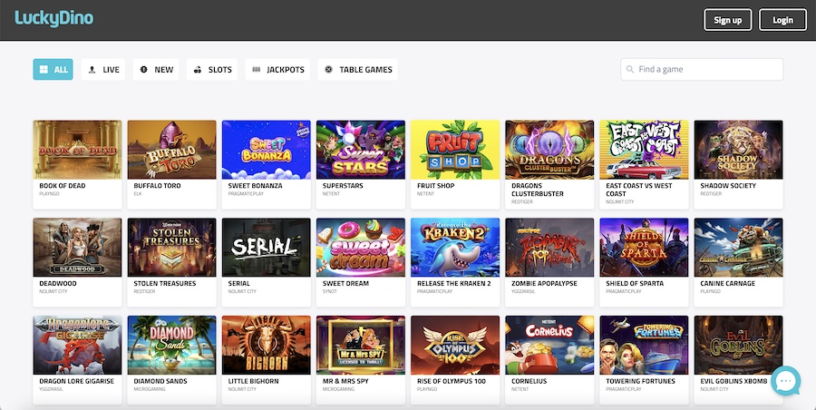Open Release the Kraken 2 thumbnail

pyautogui.click(x=455, y=248)
